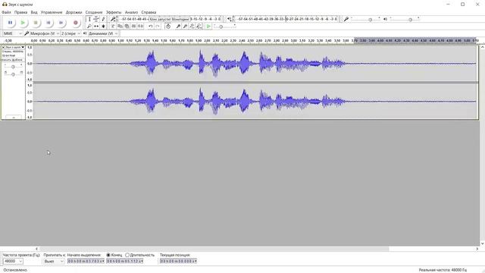
Task: Undo the last action
Action: click(x=150, y=27)
